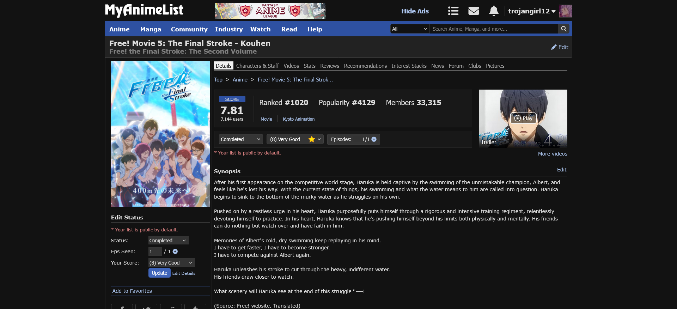Click the Add to Favorites link
The width and height of the screenshot is (677, 309).
click(x=132, y=291)
